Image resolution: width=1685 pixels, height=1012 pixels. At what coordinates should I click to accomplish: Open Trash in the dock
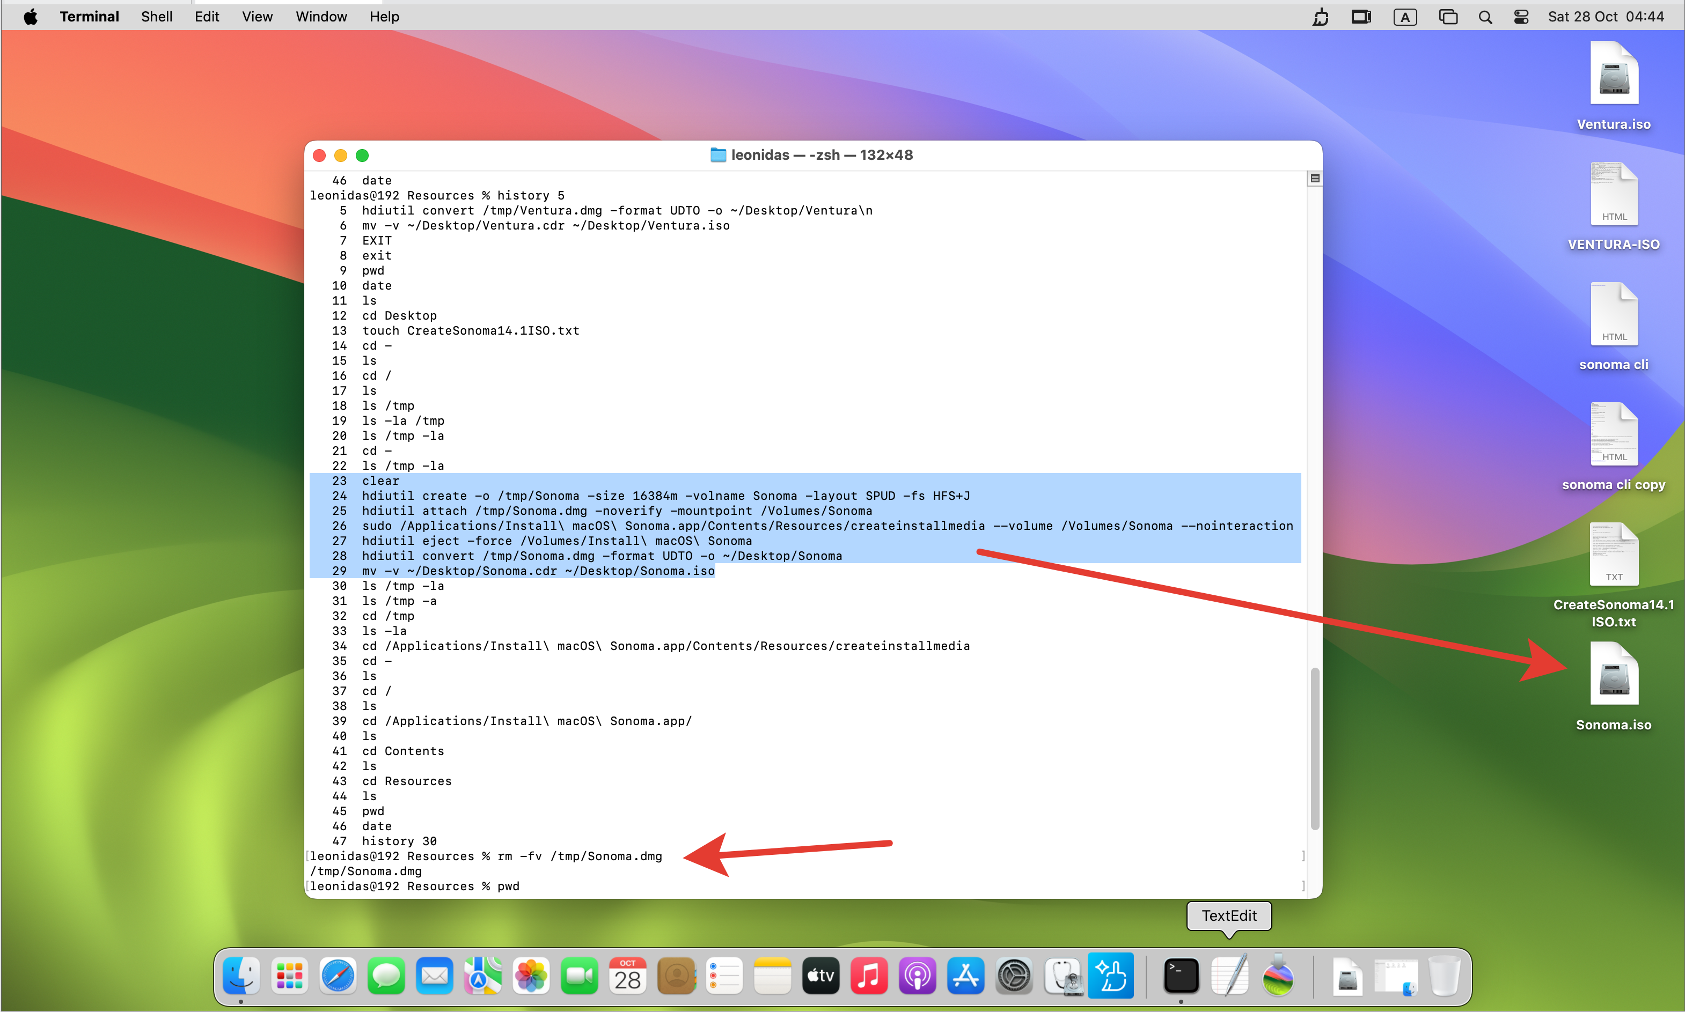[1444, 976]
